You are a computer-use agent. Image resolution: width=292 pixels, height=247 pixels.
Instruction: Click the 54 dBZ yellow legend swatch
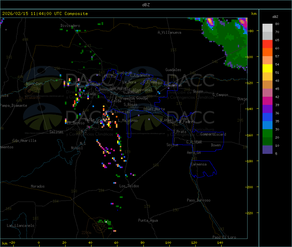click(267, 68)
